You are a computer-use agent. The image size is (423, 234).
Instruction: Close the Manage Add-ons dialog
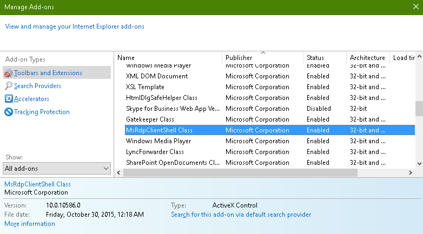click(416, 6)
